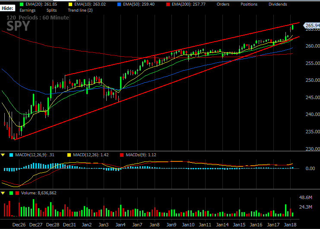Click '120 Periods : 60 Minute' label
This screenshot has width=320, height=229.
click(x=38, y=18)
